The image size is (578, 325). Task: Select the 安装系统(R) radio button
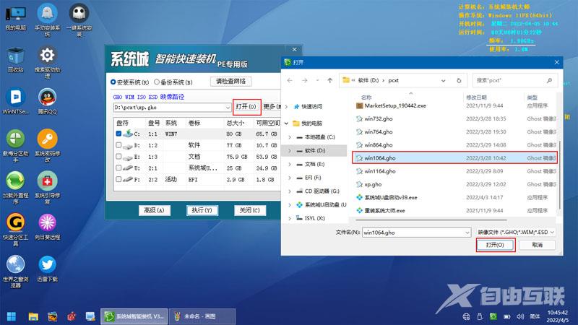click(x=113, y=82)
